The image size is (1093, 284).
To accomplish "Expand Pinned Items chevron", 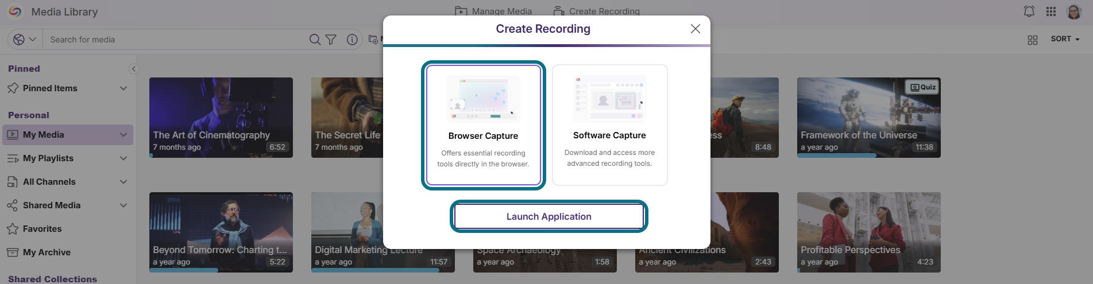I will click(x=123, y=88).
